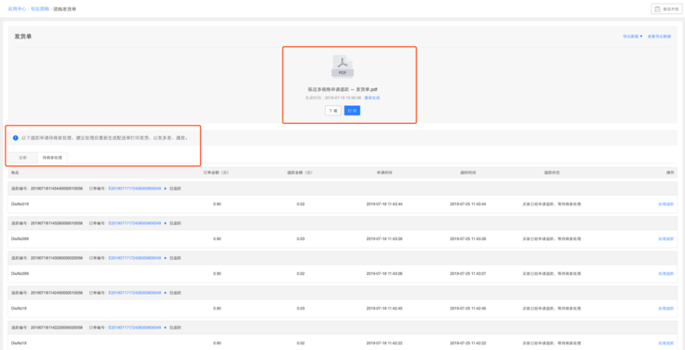This screenshot has width=685, height=350.
Task: Click the 操作 column header
Action: (x=670, y=173)
